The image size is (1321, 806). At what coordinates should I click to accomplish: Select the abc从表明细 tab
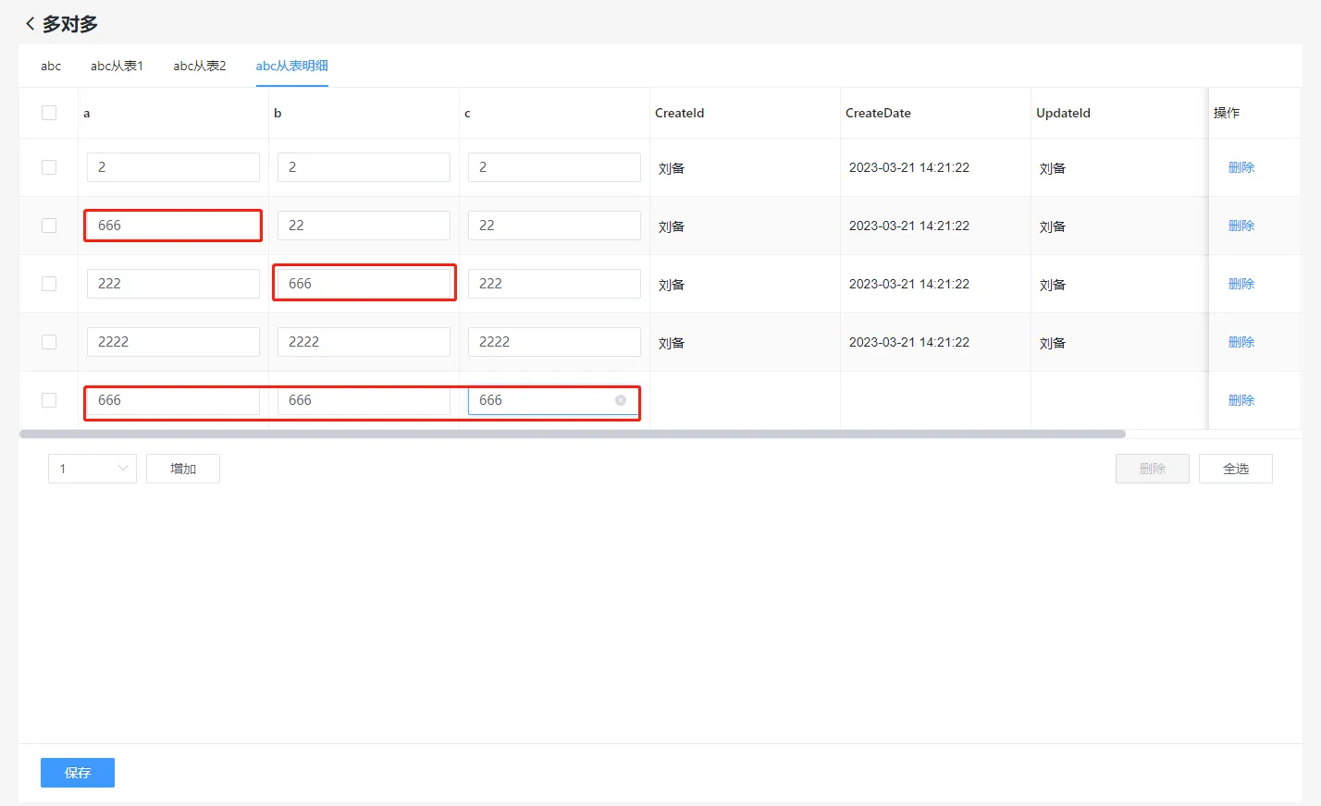[x=291, y=66]
